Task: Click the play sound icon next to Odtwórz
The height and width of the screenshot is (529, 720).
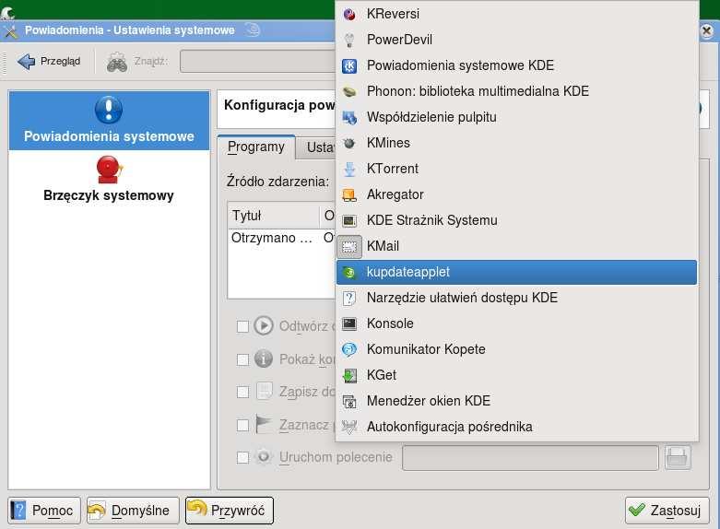Action: click(264, 326)
